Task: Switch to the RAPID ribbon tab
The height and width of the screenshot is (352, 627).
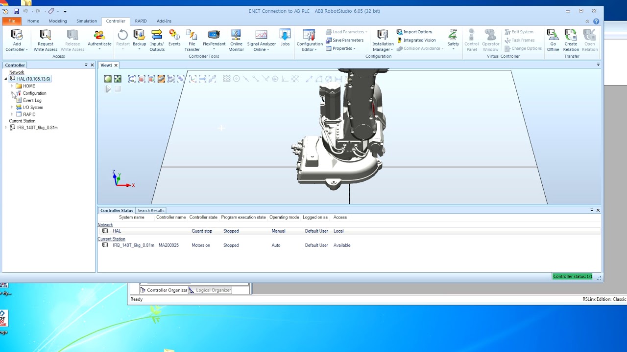Action: click(x=141, y=21)
